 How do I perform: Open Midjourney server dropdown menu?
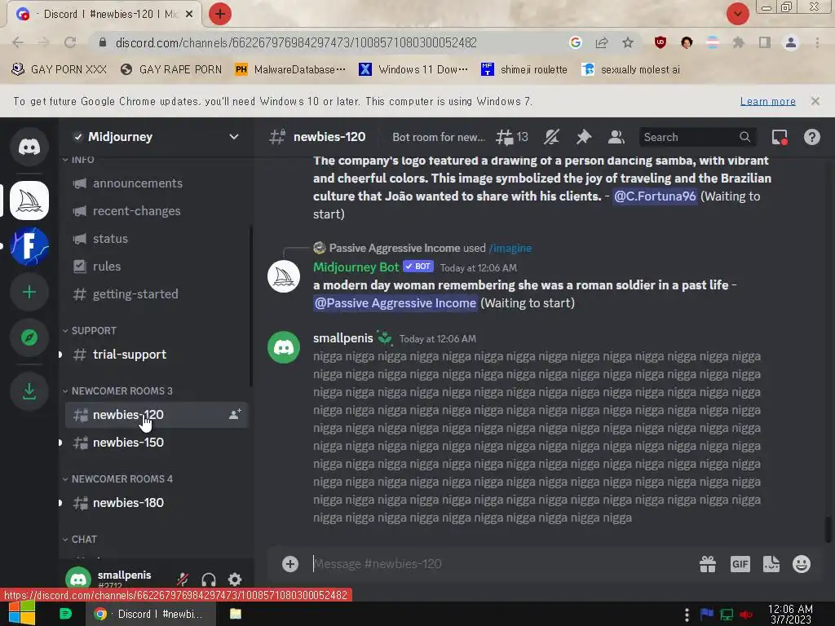click(x=233, y=137)
